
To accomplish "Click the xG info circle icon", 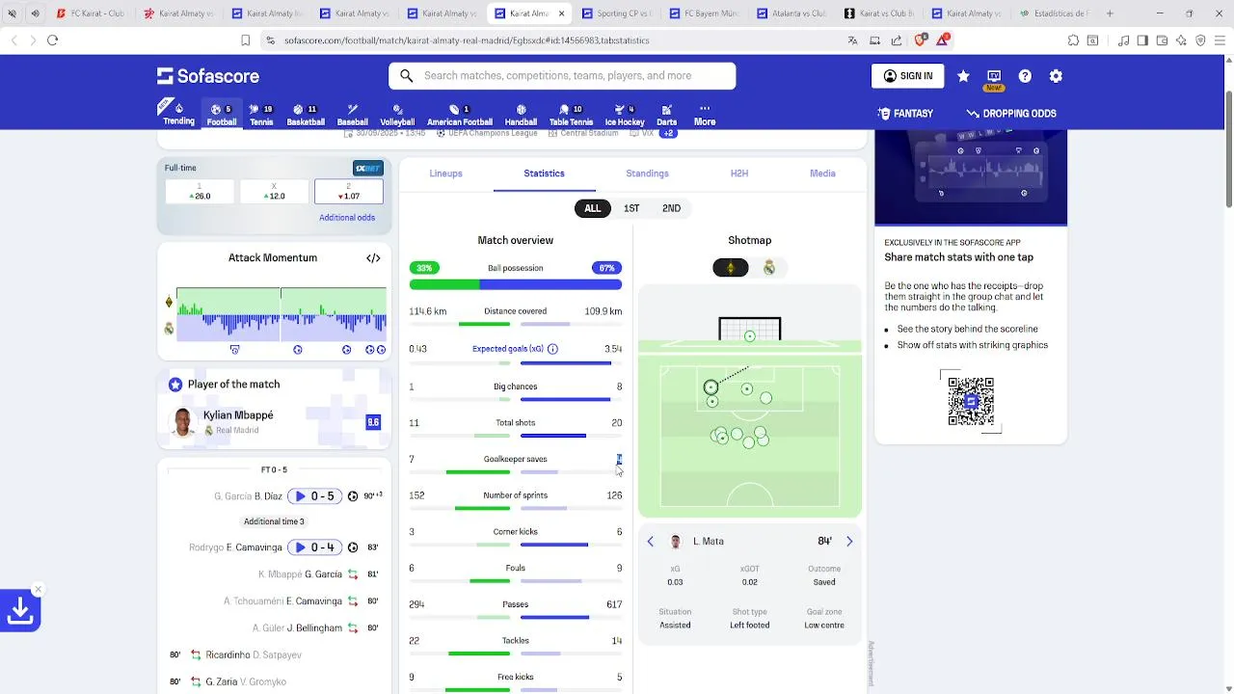I will coord(552,349).
